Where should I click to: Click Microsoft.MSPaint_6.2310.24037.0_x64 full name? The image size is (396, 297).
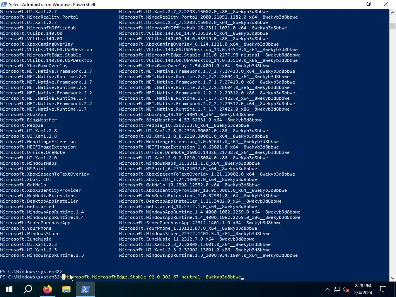point(188,169)
